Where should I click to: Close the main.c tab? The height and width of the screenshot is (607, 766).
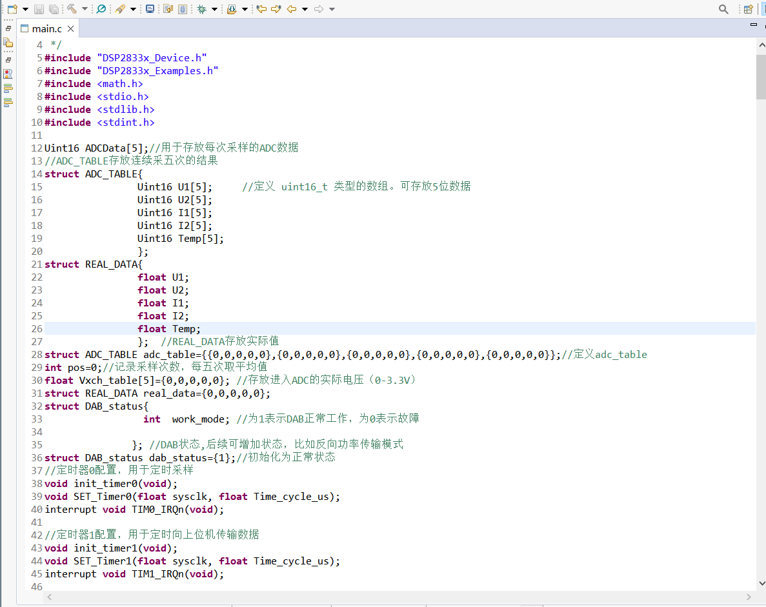tap(71, 28)
